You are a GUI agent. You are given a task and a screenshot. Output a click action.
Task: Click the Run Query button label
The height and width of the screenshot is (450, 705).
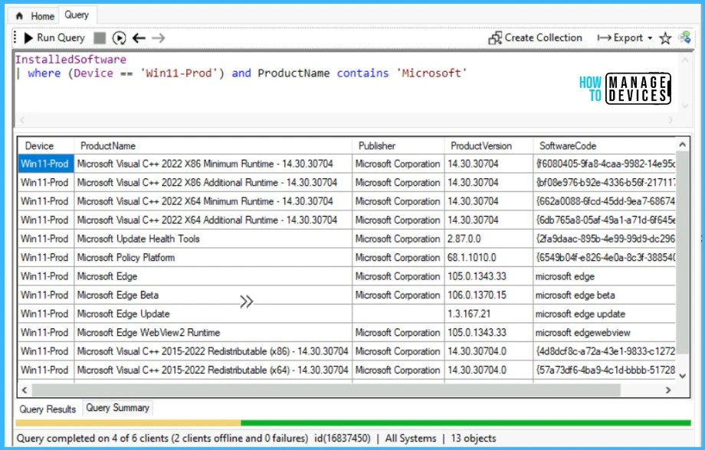[x=61, y=37]
